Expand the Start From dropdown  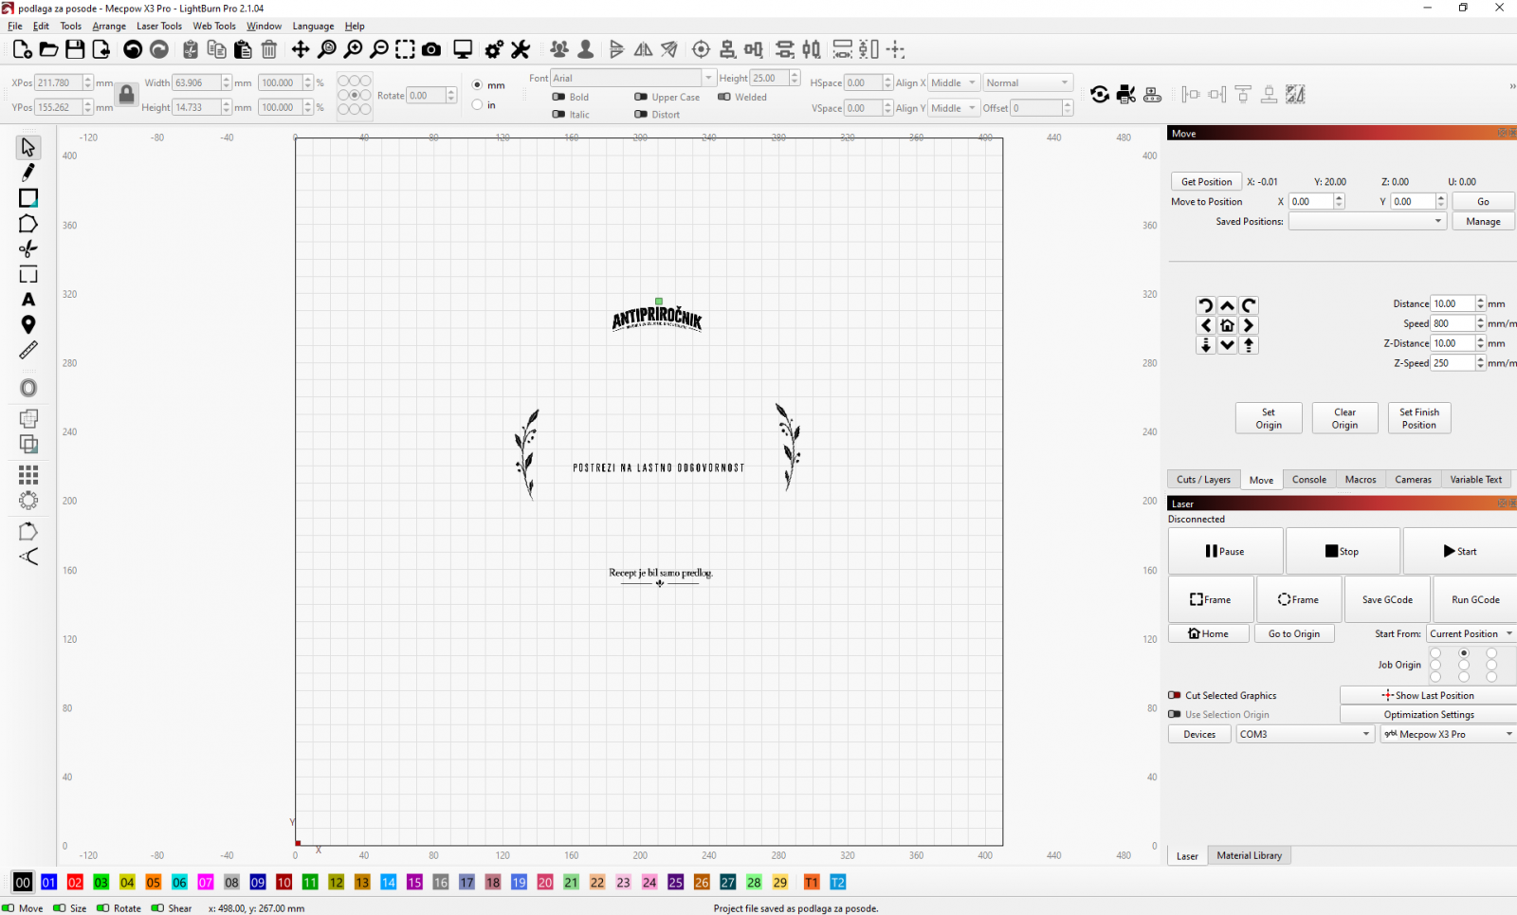pyautogui.click(x=1471, y=633)
